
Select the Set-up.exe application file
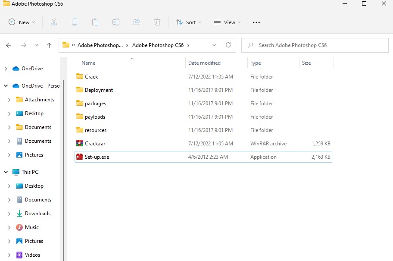point(97,157)
